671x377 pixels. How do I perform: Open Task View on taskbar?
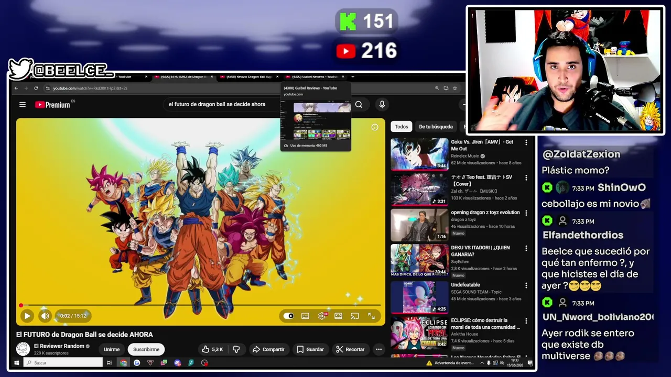pyautogui.click(x=109, y=363)
